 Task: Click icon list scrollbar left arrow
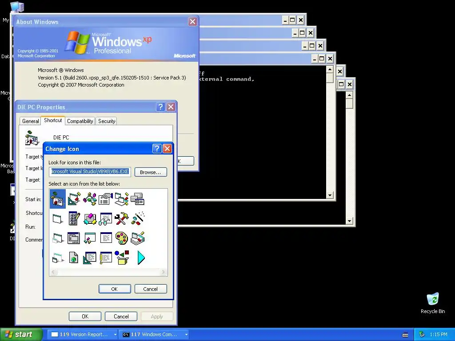53,272
